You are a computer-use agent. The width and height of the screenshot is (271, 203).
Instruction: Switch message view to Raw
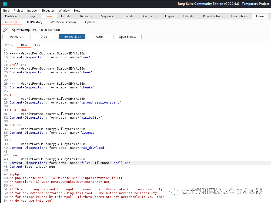click(24, 45)
